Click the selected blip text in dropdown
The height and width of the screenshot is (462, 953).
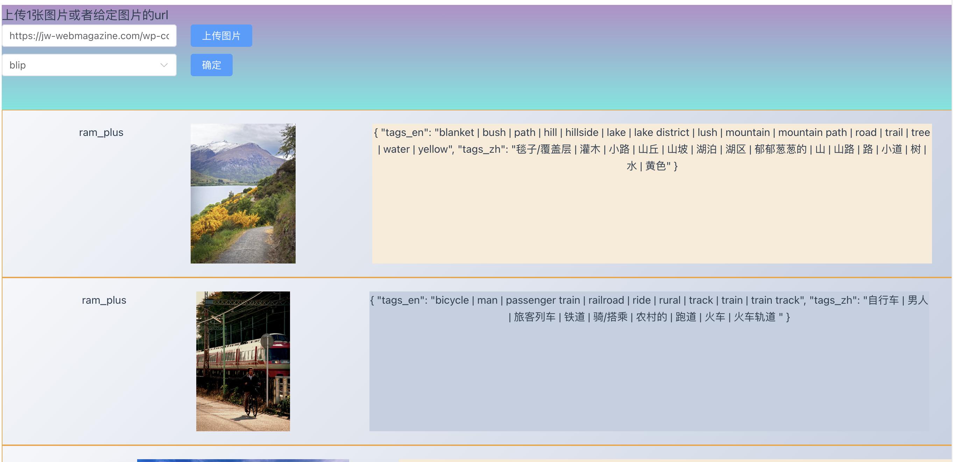coord(18,65)
